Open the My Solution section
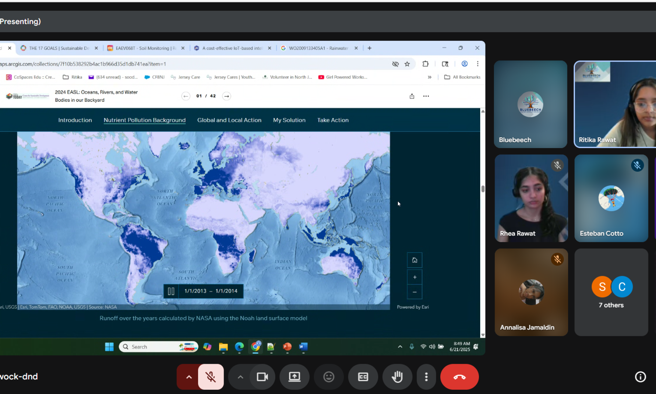 pos(289,120)
